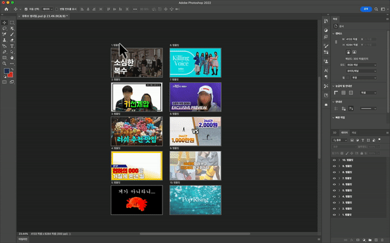
Task: Open the search magnifier icon at top right
Action: pyautogui.click(x=376, y=9)
